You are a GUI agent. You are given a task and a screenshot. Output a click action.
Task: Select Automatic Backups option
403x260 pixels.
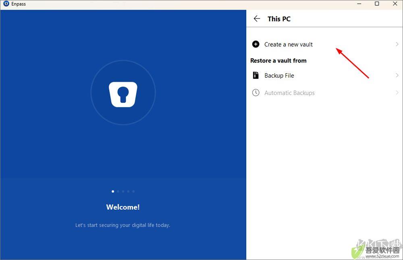[x=324, y=93]
